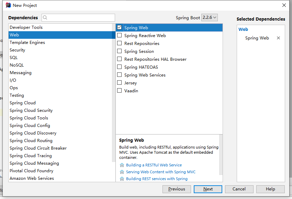Click the Rest Repositories label
The image size is (292, 199).
pyautogui.click(x=142, y=43)
